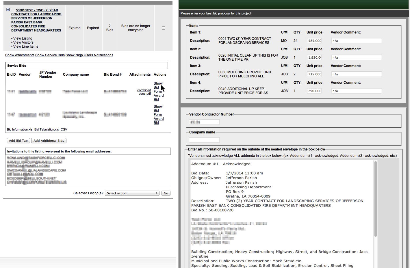The height and width of the screenshot is (268, 412).
Task: Click '0040 ADDITIONAL UP KEEP' item description
Action: point(243,91)
